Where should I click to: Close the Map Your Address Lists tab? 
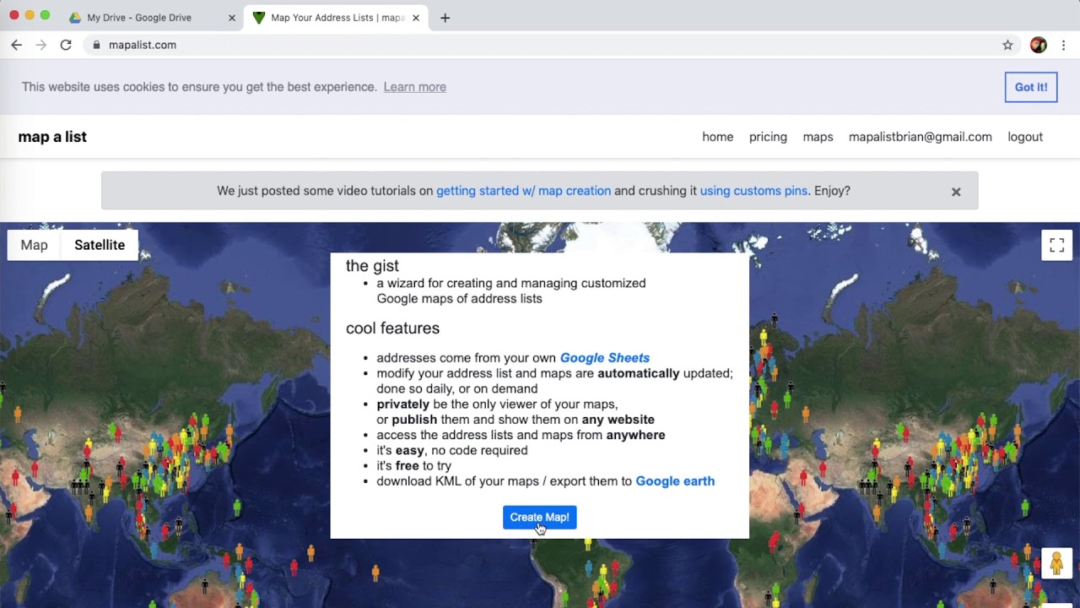pos(416,18)
